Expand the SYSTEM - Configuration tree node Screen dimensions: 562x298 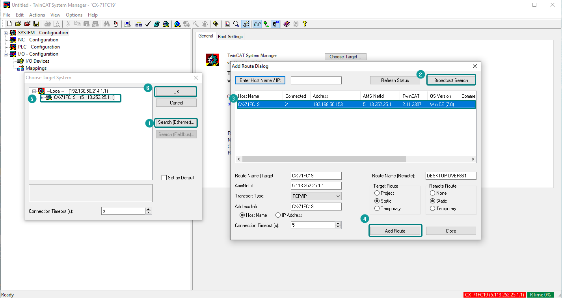[6, 33]
